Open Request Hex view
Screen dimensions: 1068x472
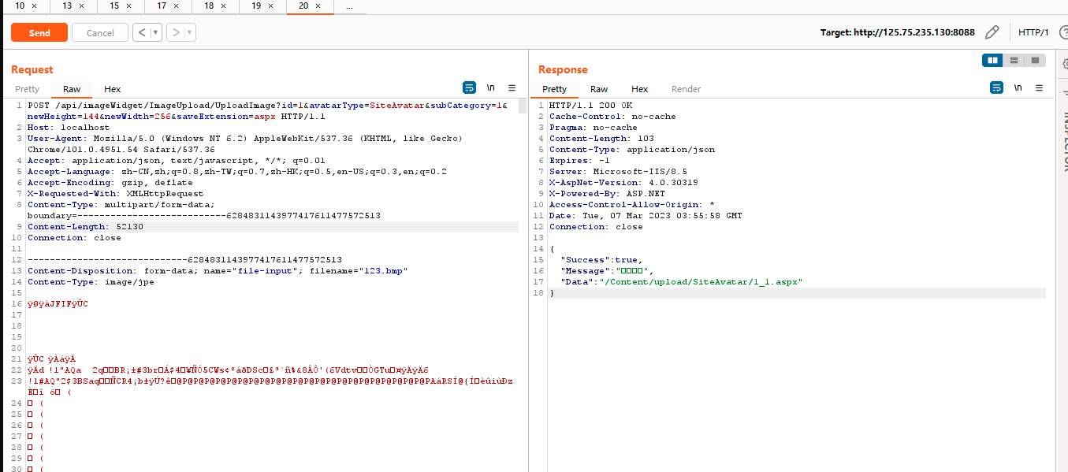[113, 89]
